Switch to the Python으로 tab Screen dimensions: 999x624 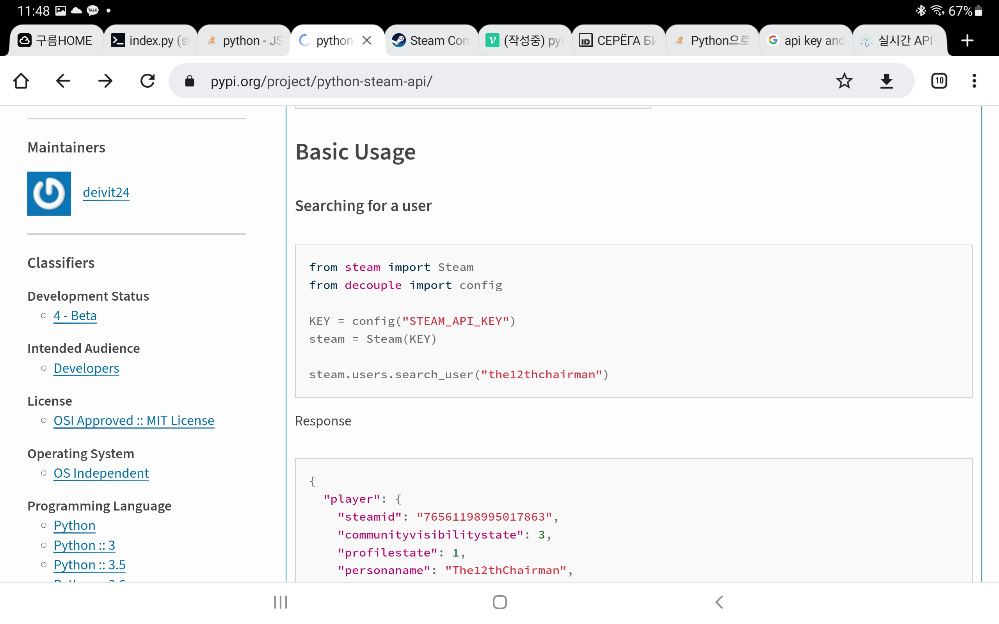pyautogui.click(x=713, y=41)
